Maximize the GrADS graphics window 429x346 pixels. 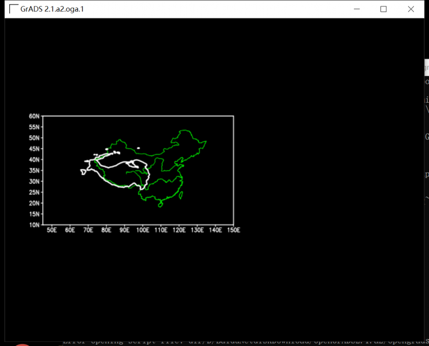click(383, 9)
